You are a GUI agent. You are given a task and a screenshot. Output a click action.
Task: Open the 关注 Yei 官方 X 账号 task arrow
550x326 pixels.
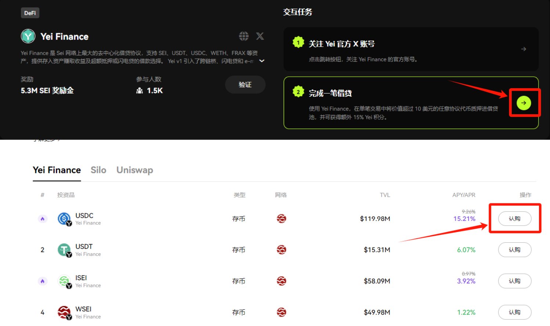[524, 49]
